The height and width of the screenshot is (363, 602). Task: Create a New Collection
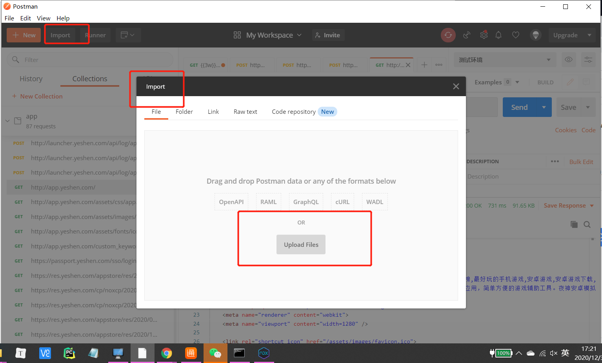click(x=37, y=96)
